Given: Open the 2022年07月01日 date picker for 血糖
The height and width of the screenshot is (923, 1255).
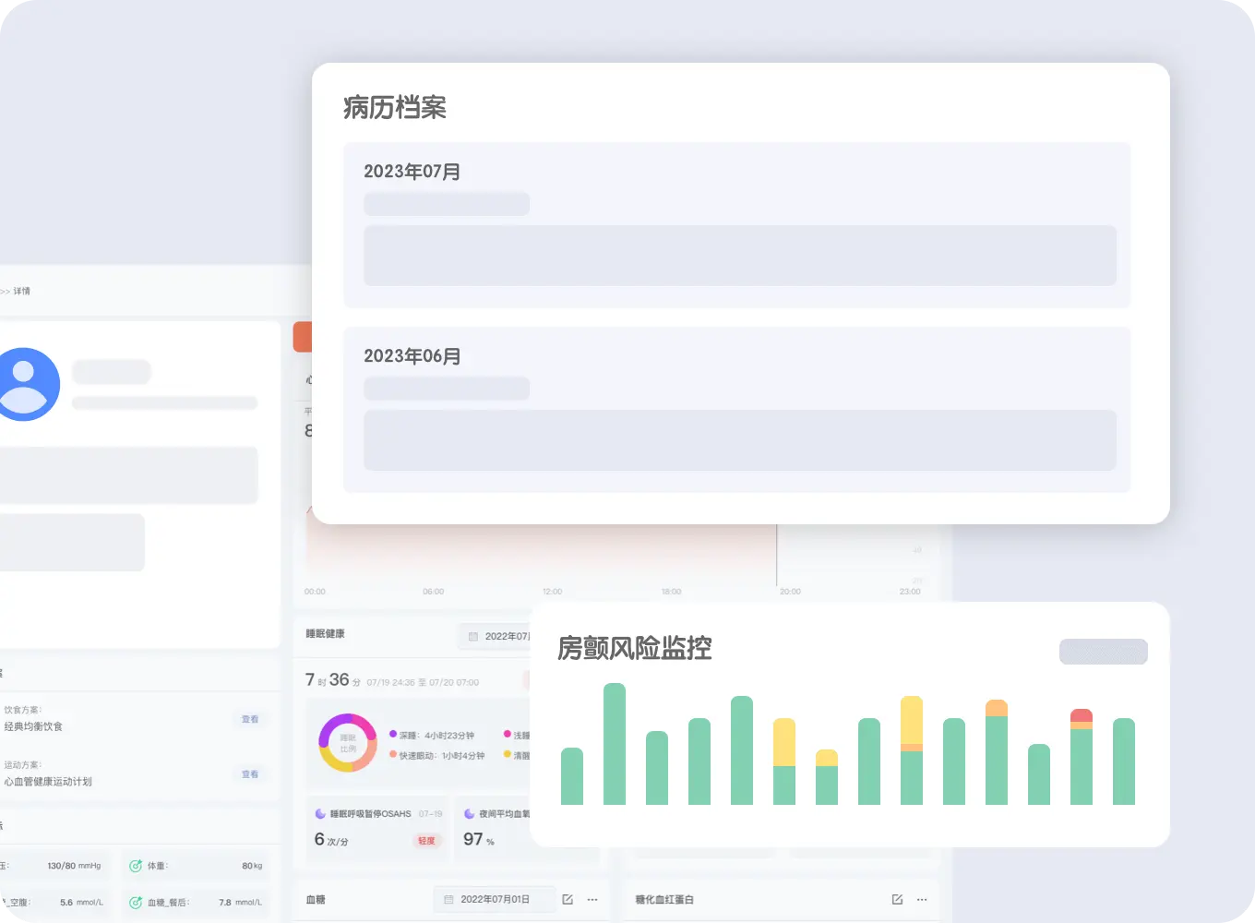Looking at the screenshot, I should (x=494, y=899).
